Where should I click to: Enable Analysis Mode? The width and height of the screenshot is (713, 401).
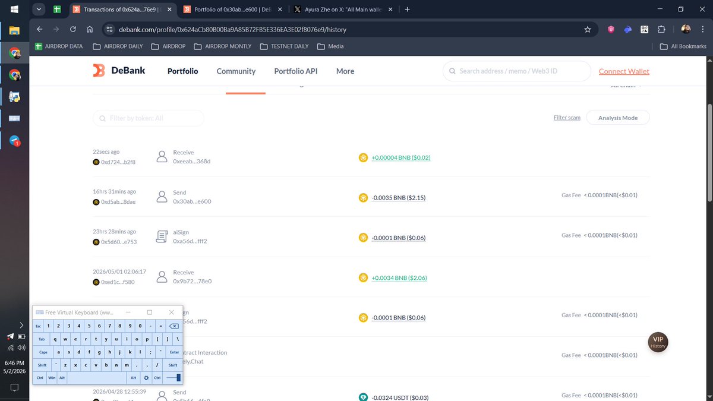(x=618, y=118)
